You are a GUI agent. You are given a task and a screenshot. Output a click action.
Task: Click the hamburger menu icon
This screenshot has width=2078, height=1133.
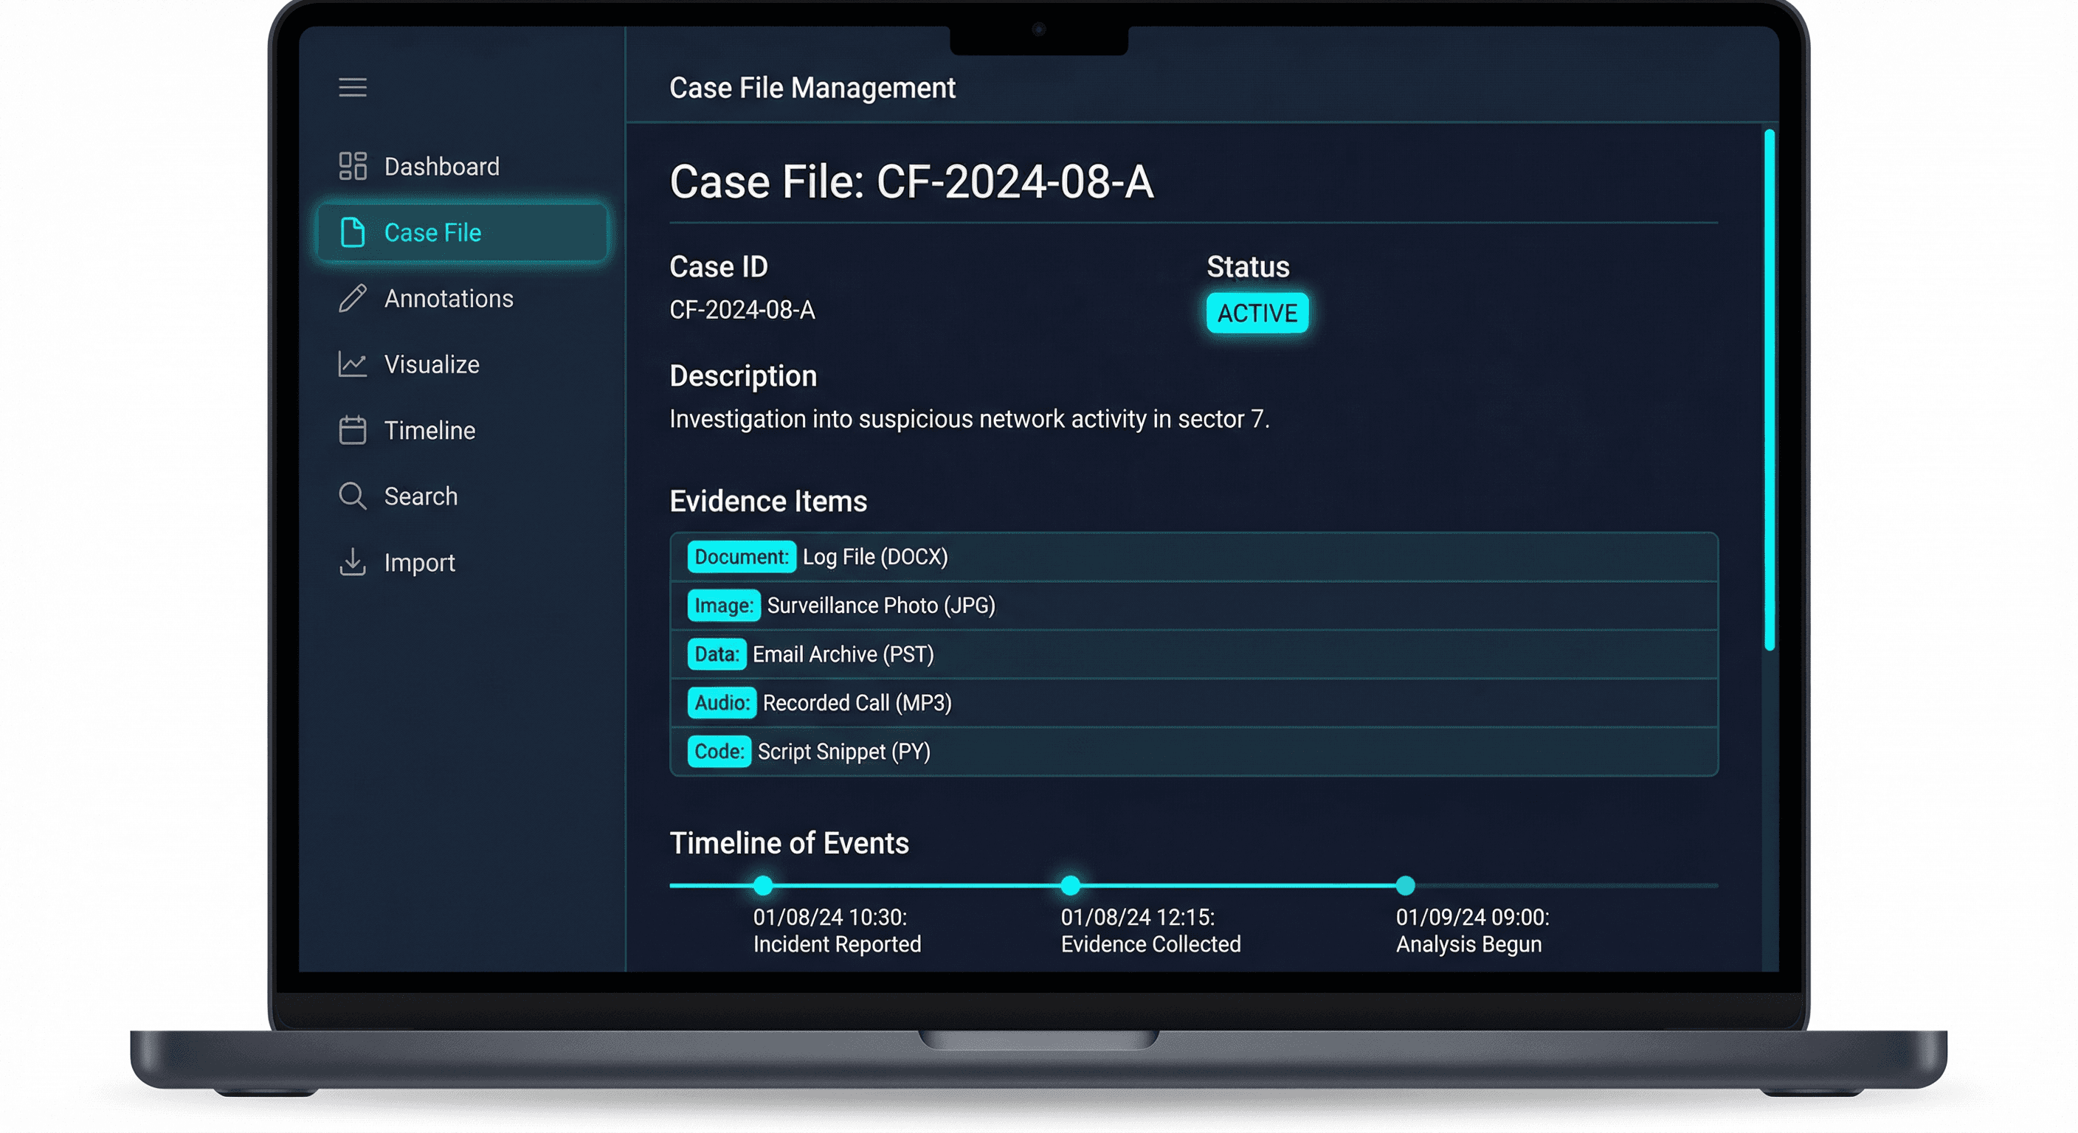click(x=352, y=87)
